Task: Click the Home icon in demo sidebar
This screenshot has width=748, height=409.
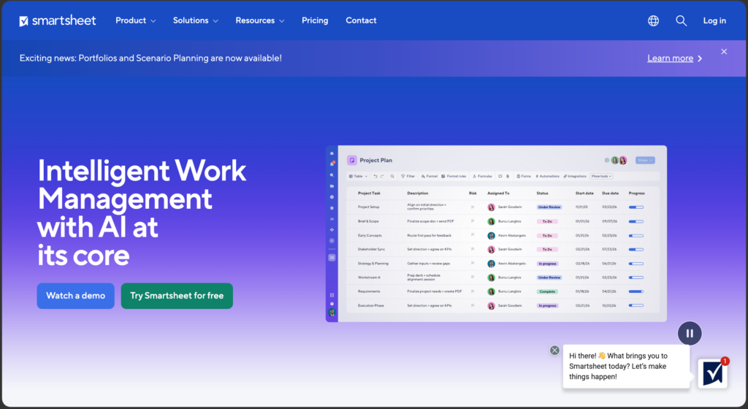Action: point(332,153)
